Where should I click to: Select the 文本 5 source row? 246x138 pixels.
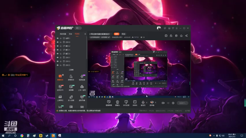(x=71, y=65)
